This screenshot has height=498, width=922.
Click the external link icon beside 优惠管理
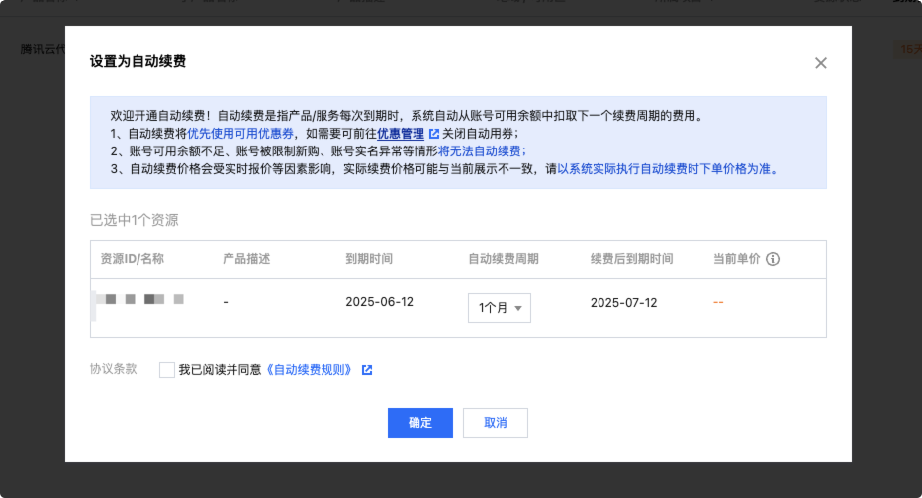coord(434,134)
